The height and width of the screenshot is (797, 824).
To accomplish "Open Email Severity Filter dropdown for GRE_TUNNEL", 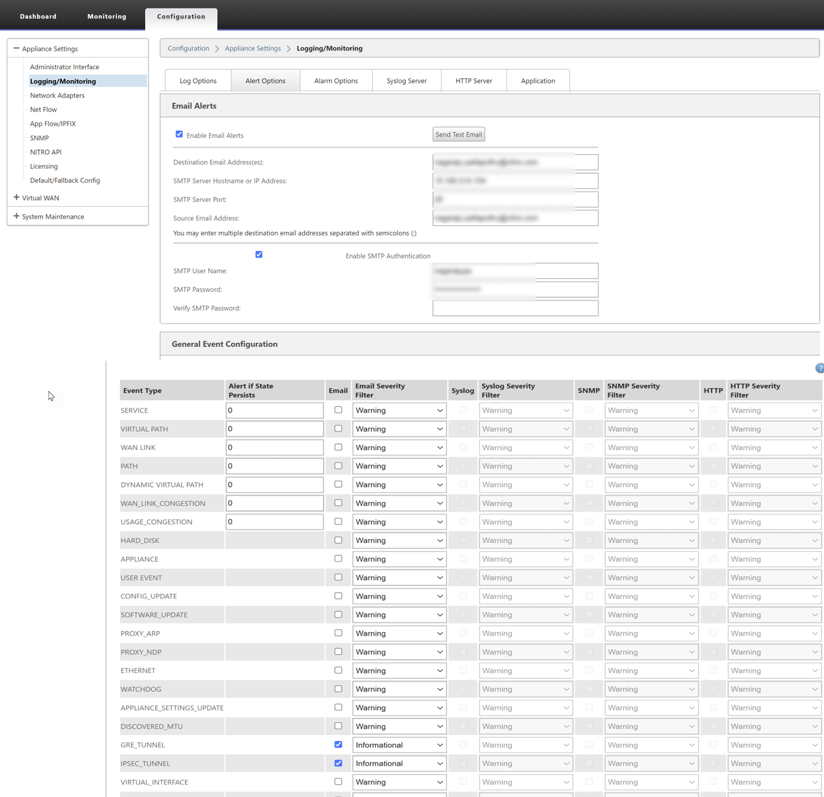I will [x=399, y=745].
